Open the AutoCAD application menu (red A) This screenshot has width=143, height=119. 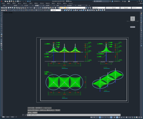(1, 1)
